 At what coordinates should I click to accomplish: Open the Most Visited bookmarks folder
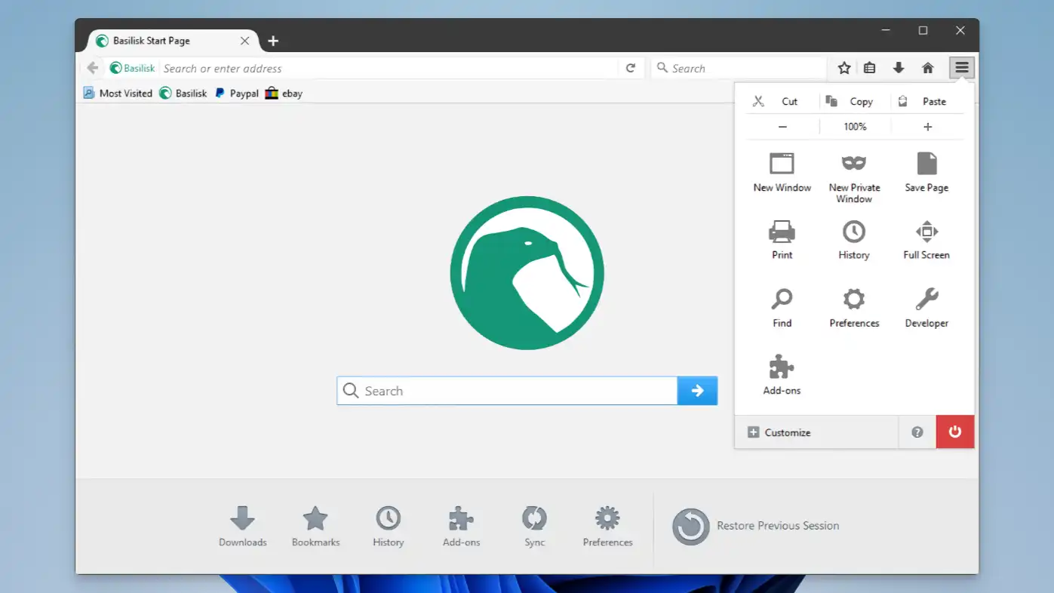118,93
